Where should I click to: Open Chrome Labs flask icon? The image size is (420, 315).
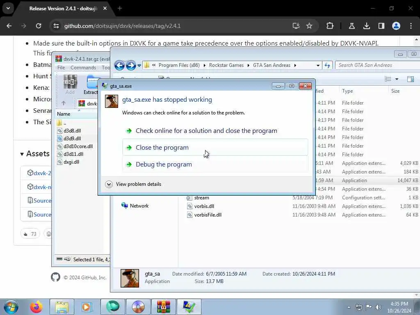pos(352,26)
